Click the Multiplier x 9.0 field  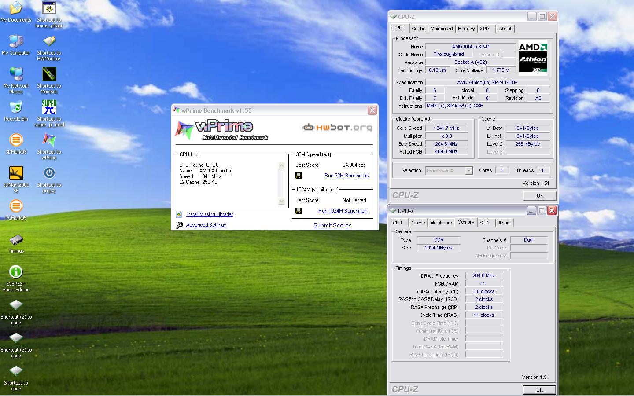[x=446, y=136]
